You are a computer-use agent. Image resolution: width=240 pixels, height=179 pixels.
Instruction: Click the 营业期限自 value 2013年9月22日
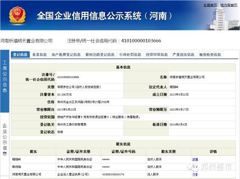click(x=67, y=110)
